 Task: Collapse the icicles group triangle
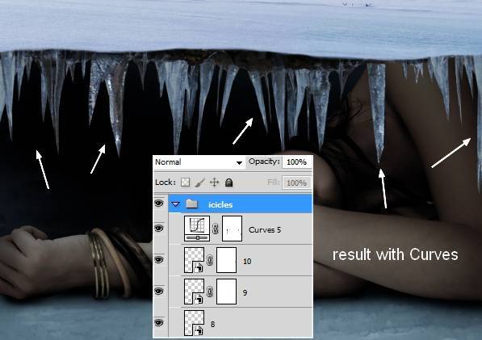click(x=175, y=204)
